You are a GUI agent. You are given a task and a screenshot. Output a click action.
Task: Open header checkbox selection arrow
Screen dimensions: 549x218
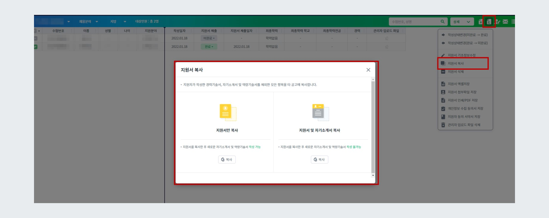(x=39, y=31)
